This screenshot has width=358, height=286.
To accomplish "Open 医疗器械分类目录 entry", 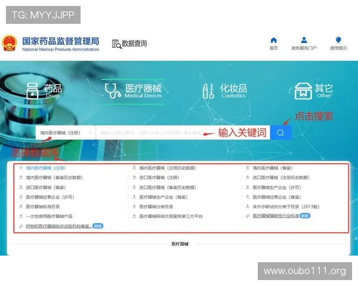I will pos(156,207).
